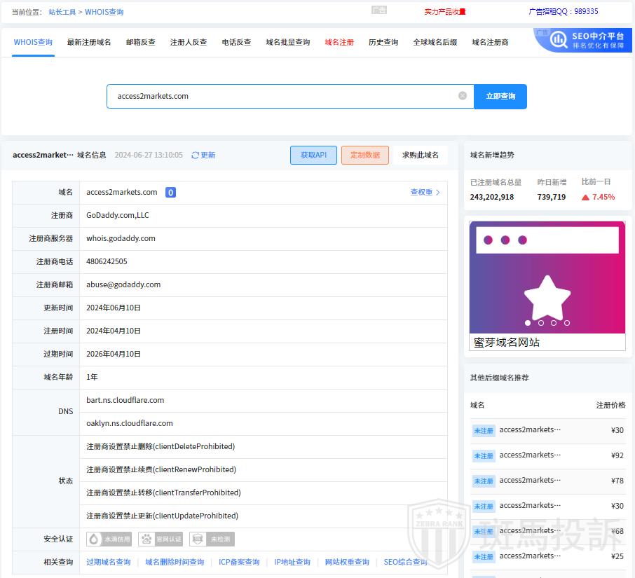Click the blue 0 weight badge beside the domain name
Screen dimensions: 635x578
pos(170,193)
